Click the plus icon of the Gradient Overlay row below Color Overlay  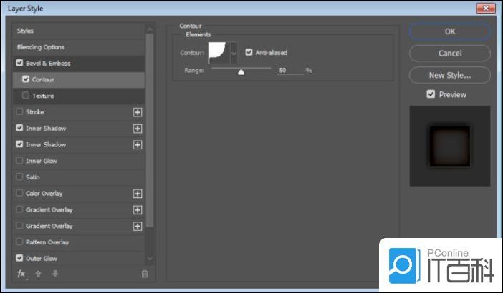[138, 210]
